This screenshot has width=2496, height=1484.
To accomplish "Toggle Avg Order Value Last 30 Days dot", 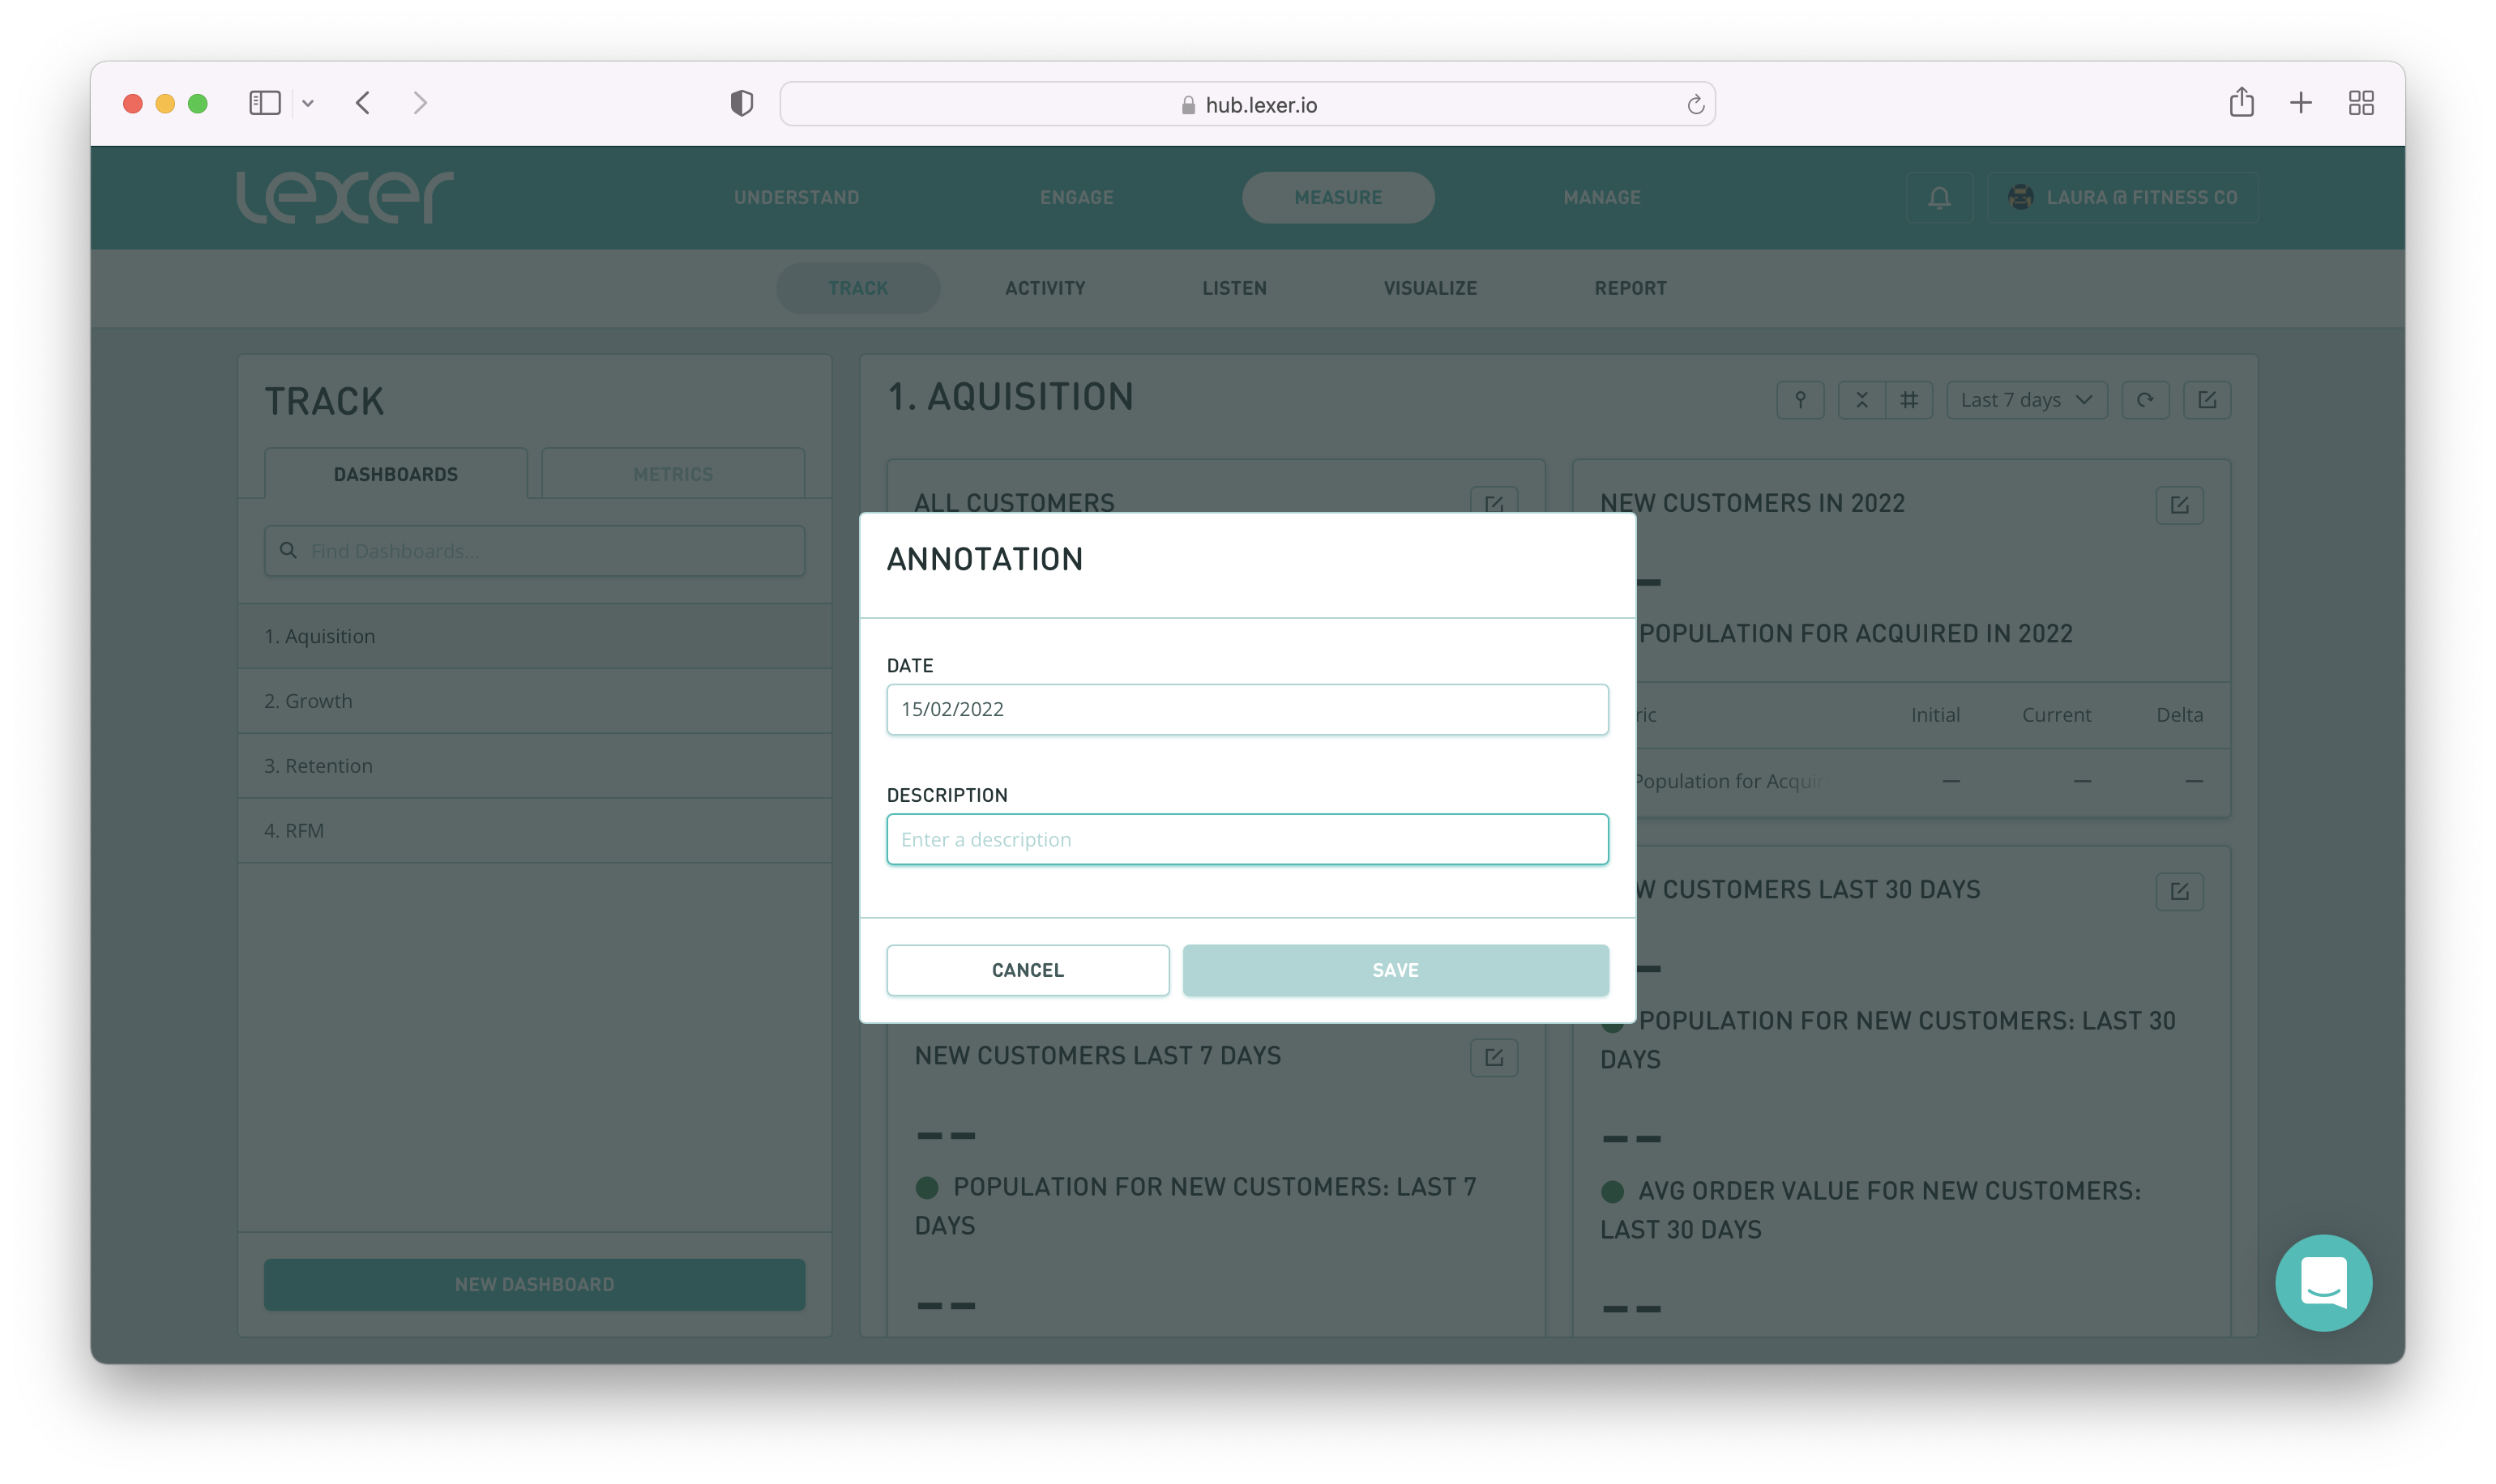I will pyautogui.click(x=1612, y=1191).
